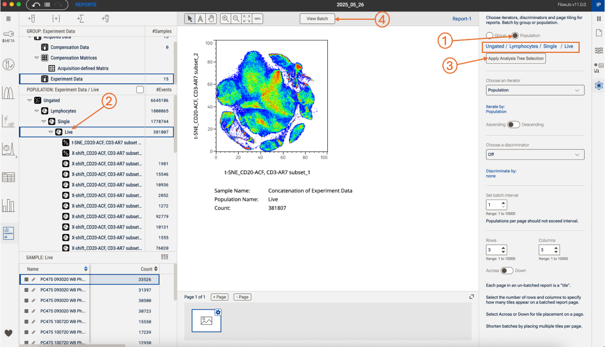Select the text annotation tool
This screenshot has height=347, width=605.
coord(200,19)
